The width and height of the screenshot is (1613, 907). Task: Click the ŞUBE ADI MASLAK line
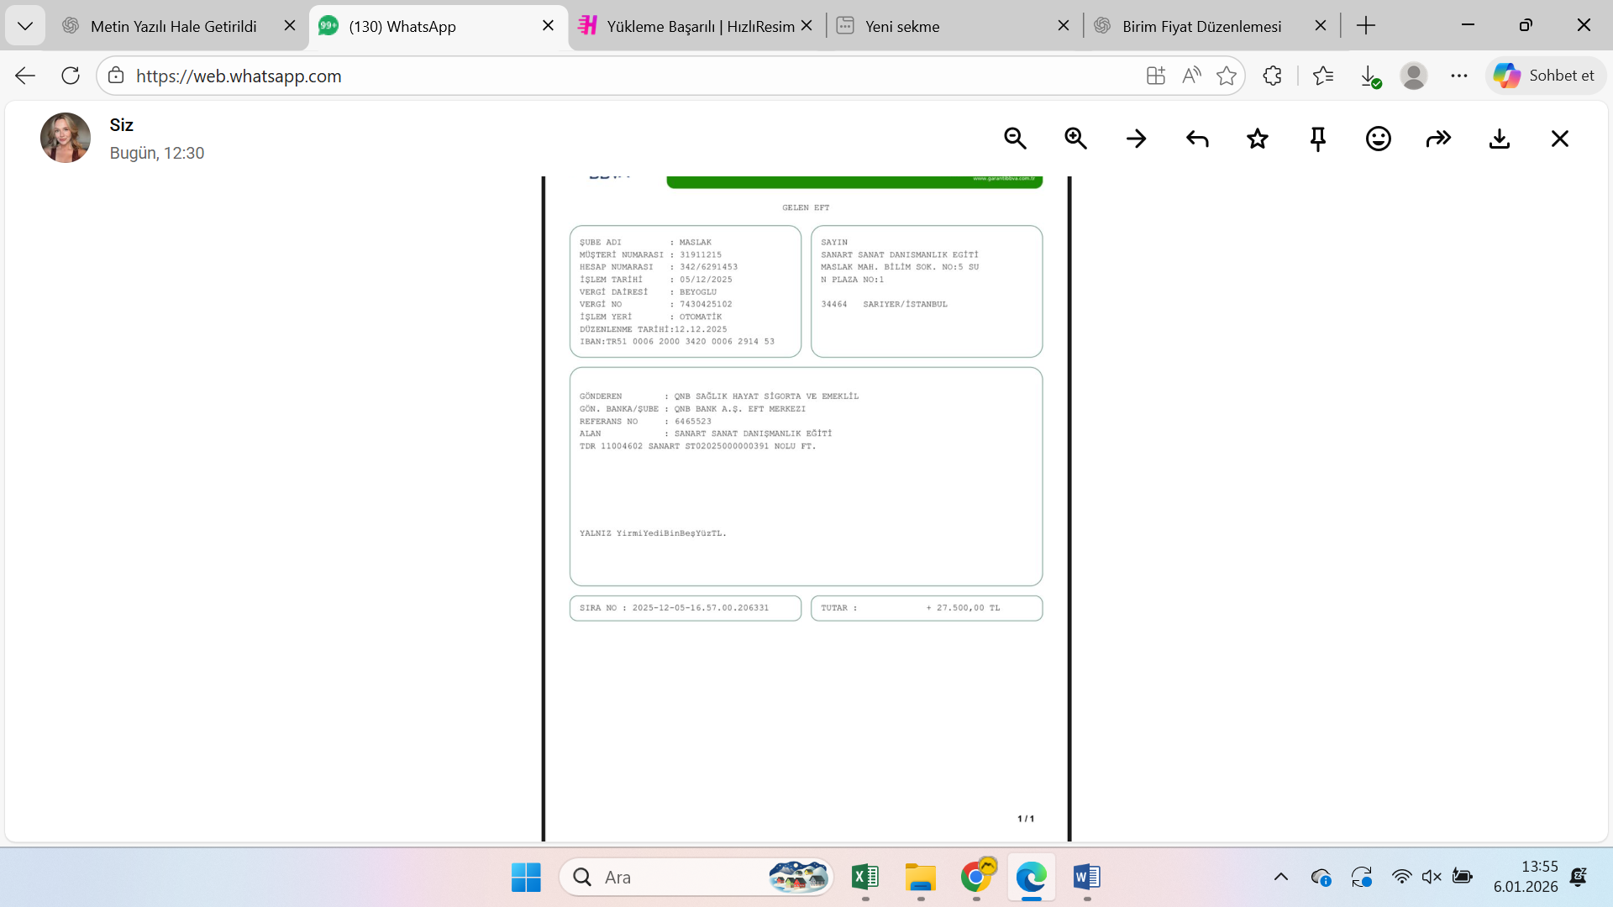click(645, 243)
